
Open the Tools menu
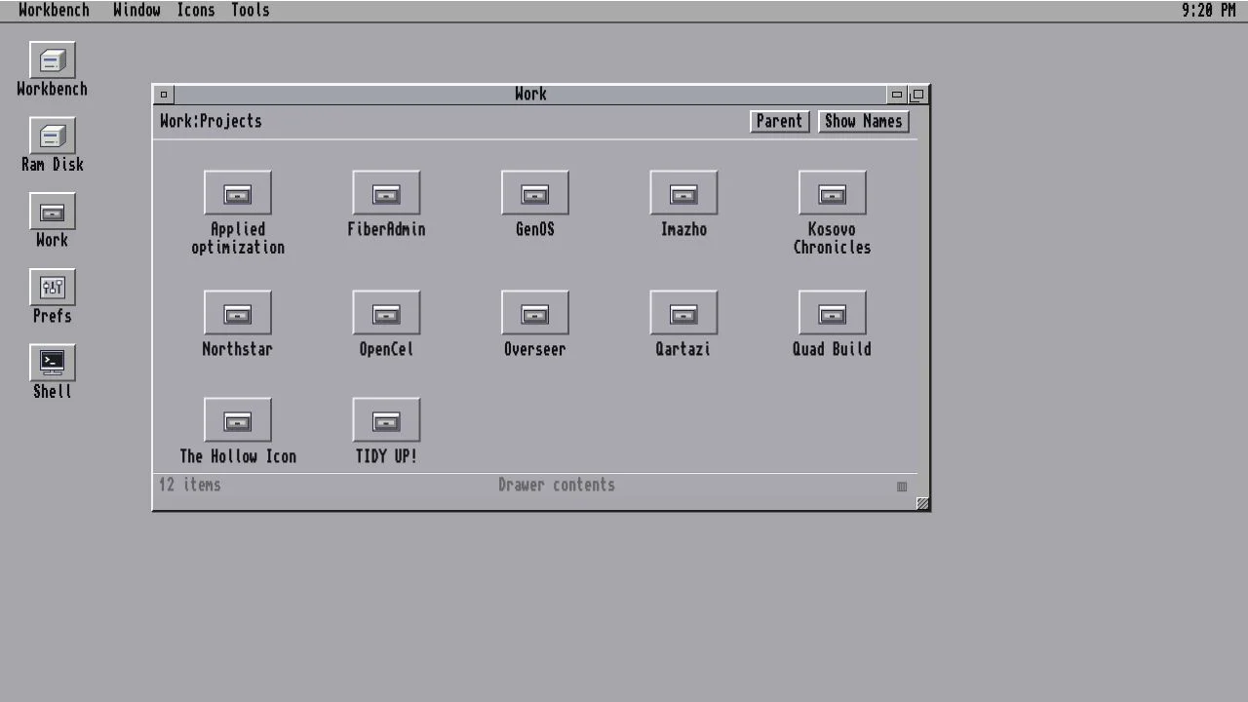click(x=251, y=10)
